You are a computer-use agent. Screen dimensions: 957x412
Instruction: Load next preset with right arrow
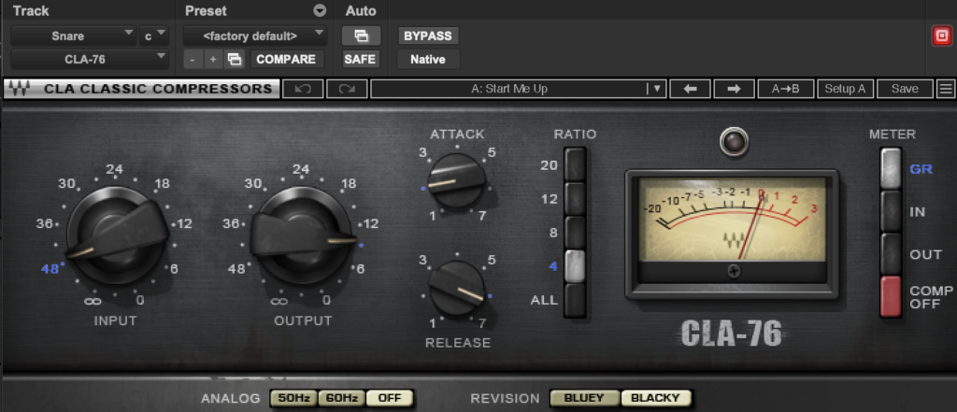(734, 89)
